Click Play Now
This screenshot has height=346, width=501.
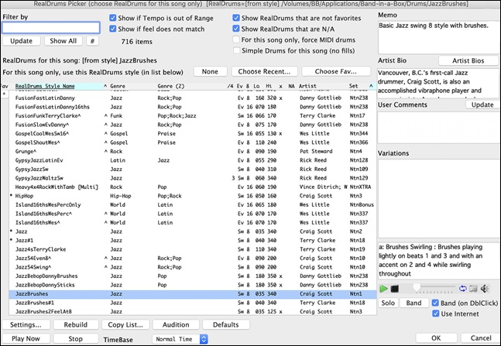point(26,339)
